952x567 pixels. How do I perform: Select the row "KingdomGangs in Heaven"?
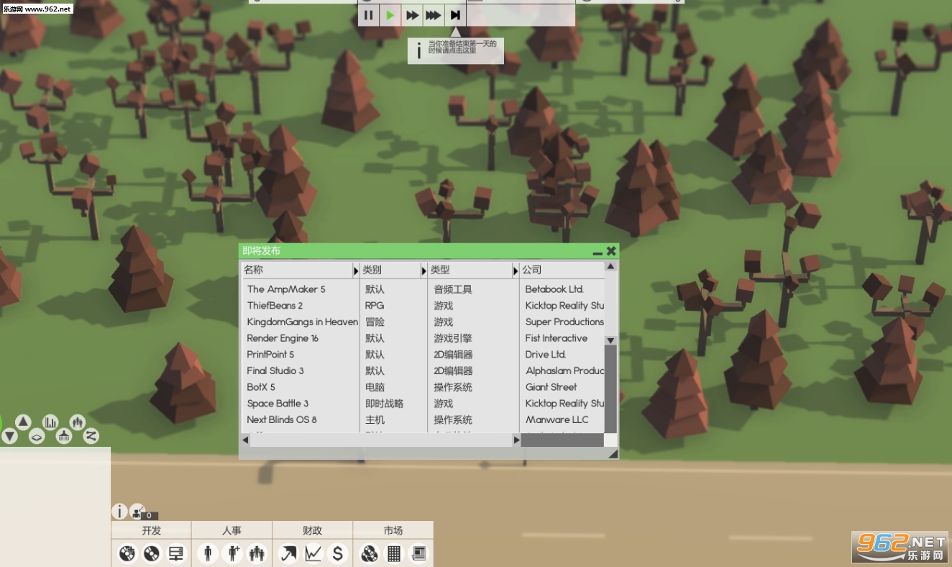tap(423, 322)
